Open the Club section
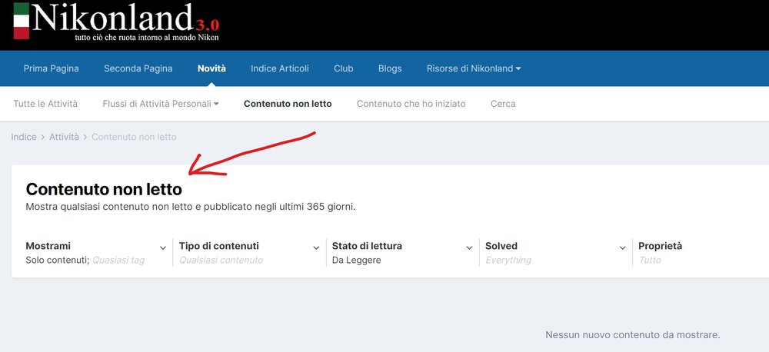This screenshot has width=769, height=352. tap(343, 68)
